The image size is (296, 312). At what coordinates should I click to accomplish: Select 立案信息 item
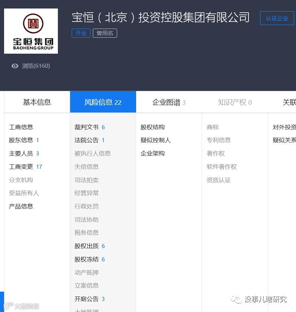pyautogui.click(x=86, y=285)
